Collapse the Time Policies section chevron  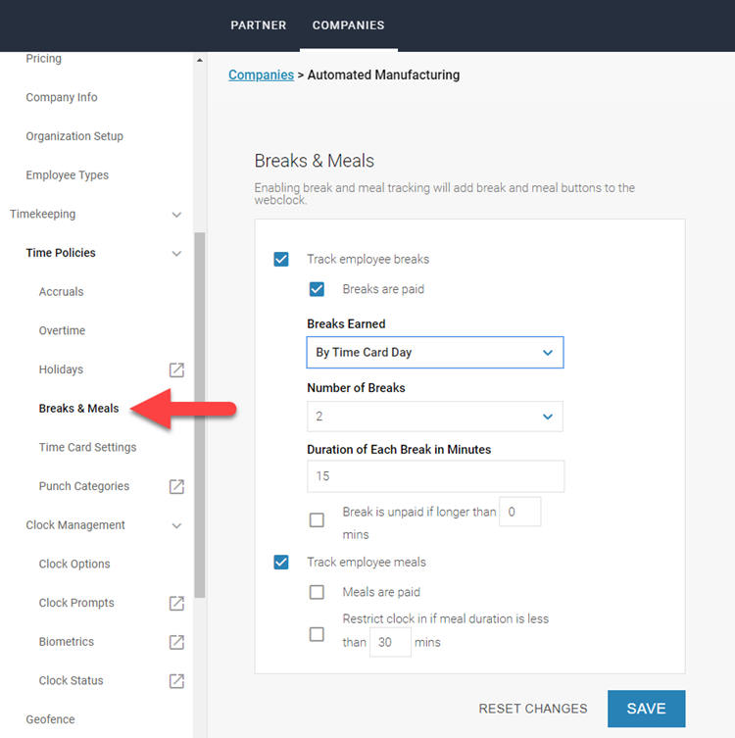click(x=176, y=253)
